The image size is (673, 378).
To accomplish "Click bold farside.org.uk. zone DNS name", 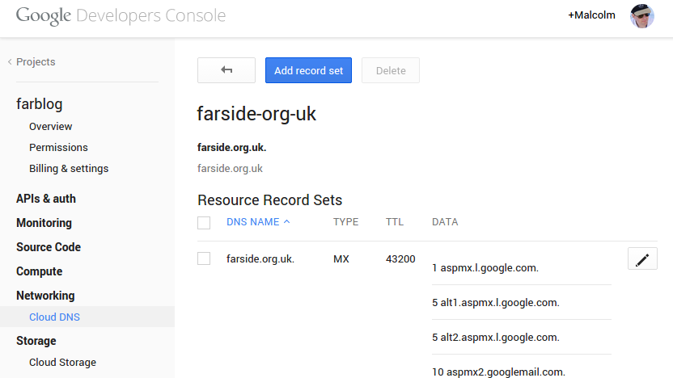I will [232, 148].
